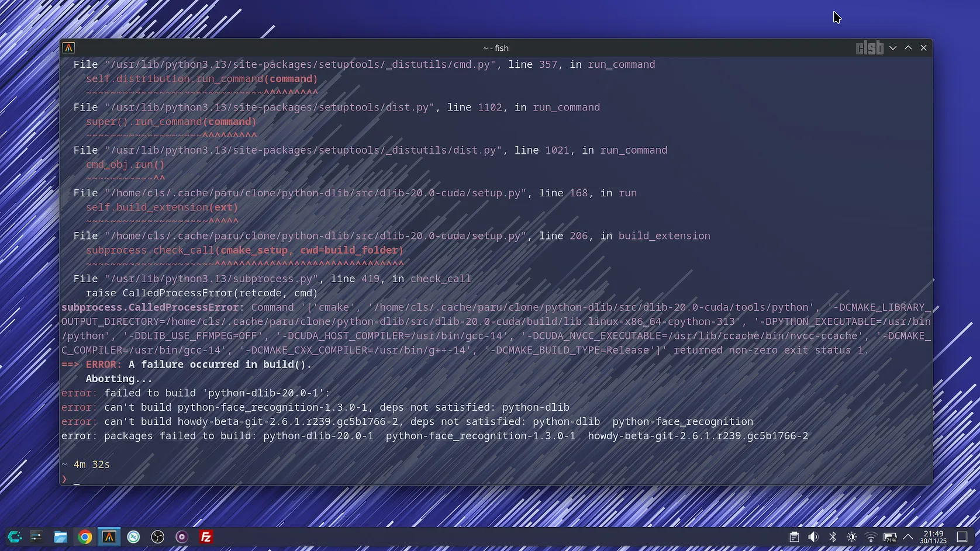The height and width of the screenshot is (551, 980).
Task: Expand the hidden system tray icons
Action: [908, 537]
